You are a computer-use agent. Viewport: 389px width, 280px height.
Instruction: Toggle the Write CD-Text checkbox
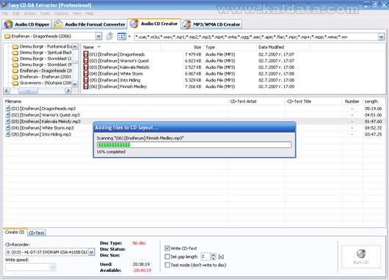pos(167,248)
